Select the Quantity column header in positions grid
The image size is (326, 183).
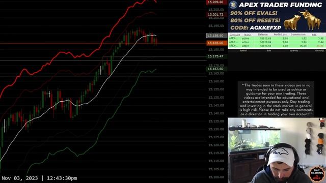point(294,51)
